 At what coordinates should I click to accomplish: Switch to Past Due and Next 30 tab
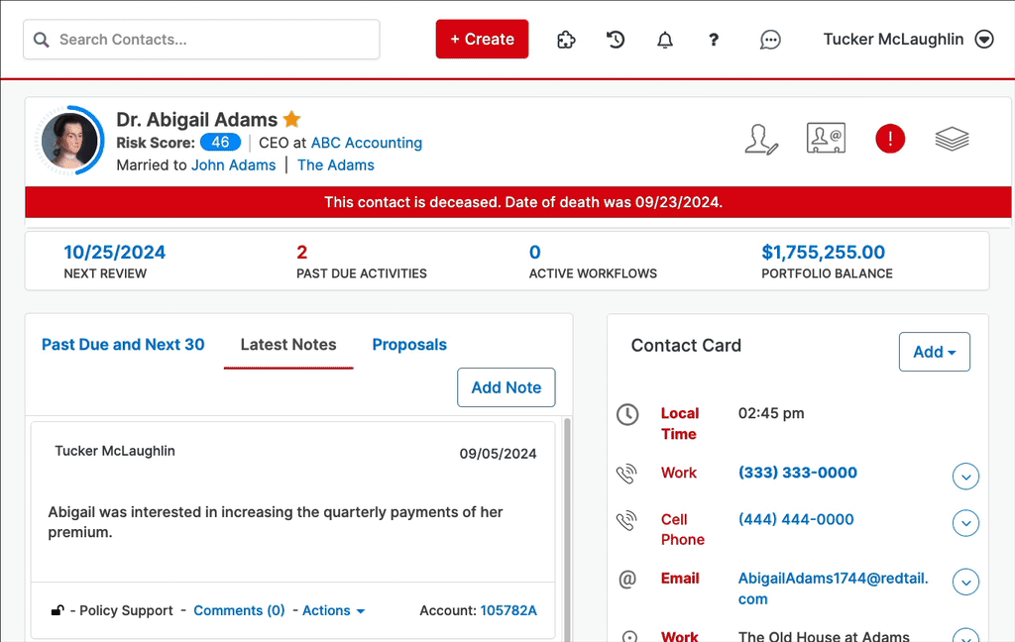pyautogui.click(x=123, y=345)
